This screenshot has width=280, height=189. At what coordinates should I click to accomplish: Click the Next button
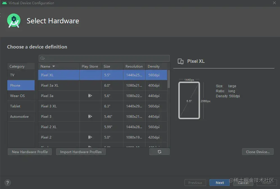pyautogui.click(x=219, y=183)
